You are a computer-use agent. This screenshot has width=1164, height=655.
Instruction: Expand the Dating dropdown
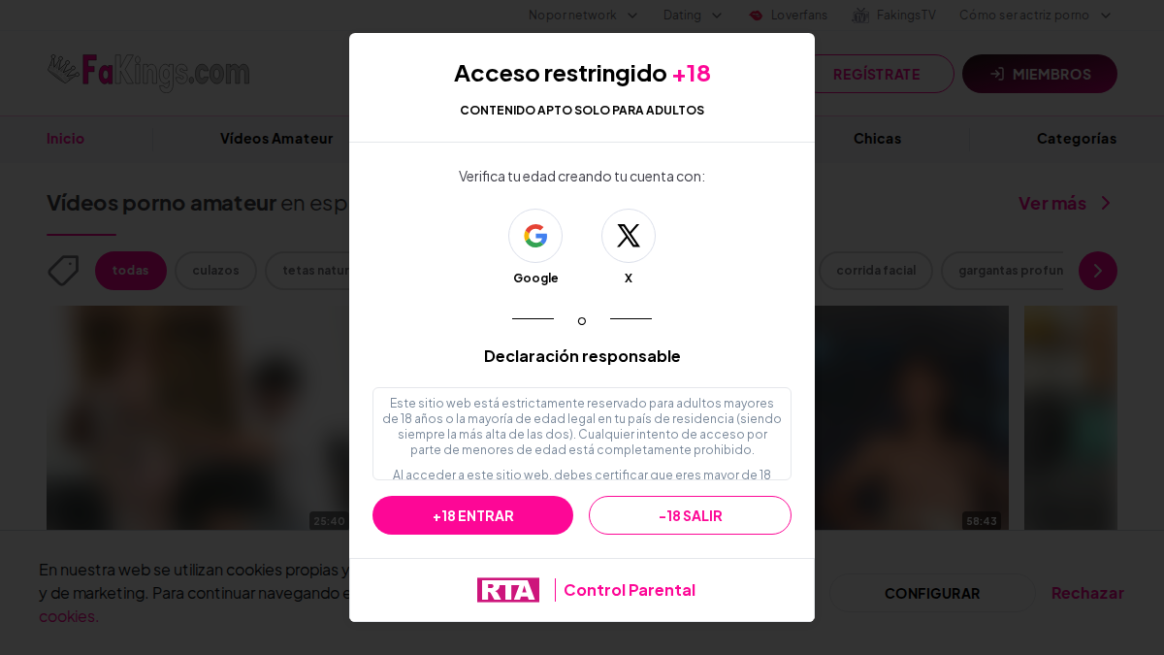tap(693, 16)
